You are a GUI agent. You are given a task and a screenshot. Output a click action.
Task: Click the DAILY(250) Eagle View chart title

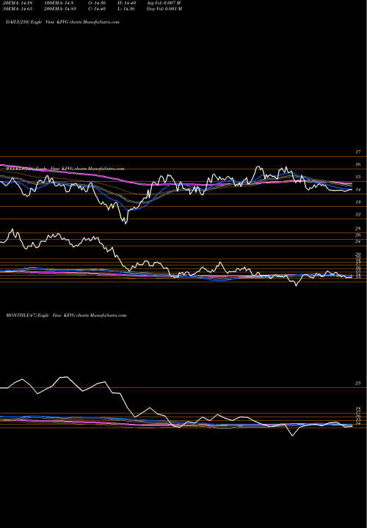(62, 22)
